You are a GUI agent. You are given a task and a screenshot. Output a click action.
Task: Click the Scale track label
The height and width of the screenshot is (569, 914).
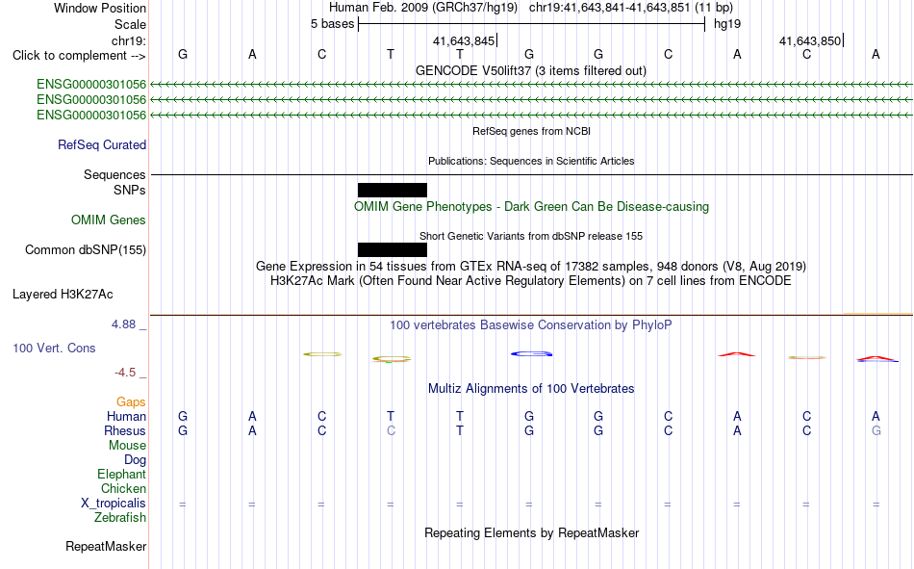tap(131, 24)
